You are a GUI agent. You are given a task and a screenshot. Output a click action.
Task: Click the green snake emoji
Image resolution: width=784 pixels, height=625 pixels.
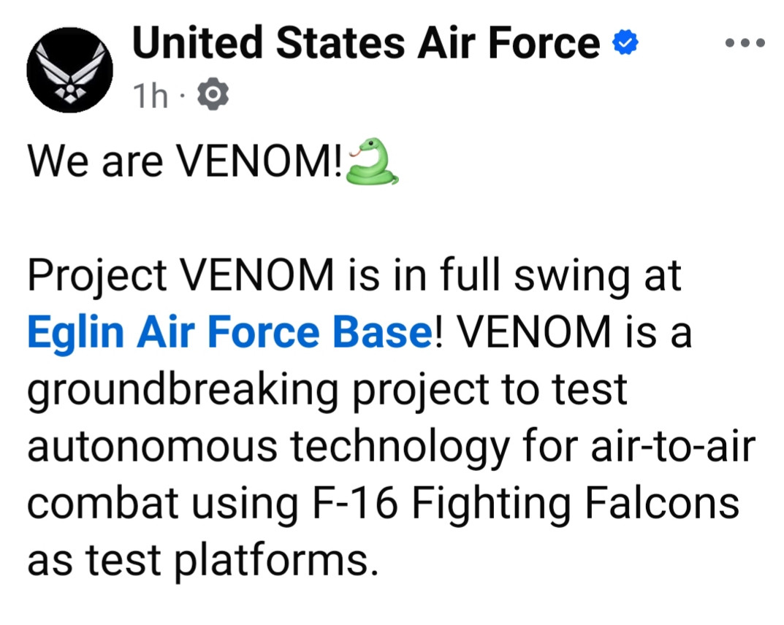click(373, 162)
